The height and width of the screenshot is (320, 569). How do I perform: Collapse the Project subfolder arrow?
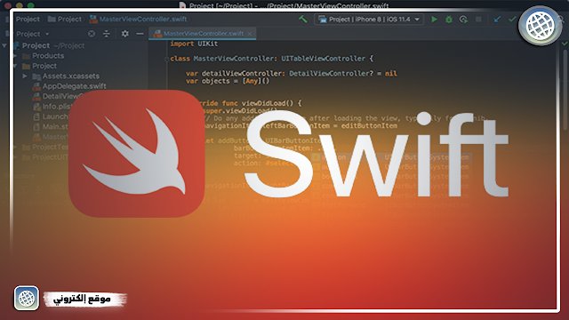click(15, 66)
